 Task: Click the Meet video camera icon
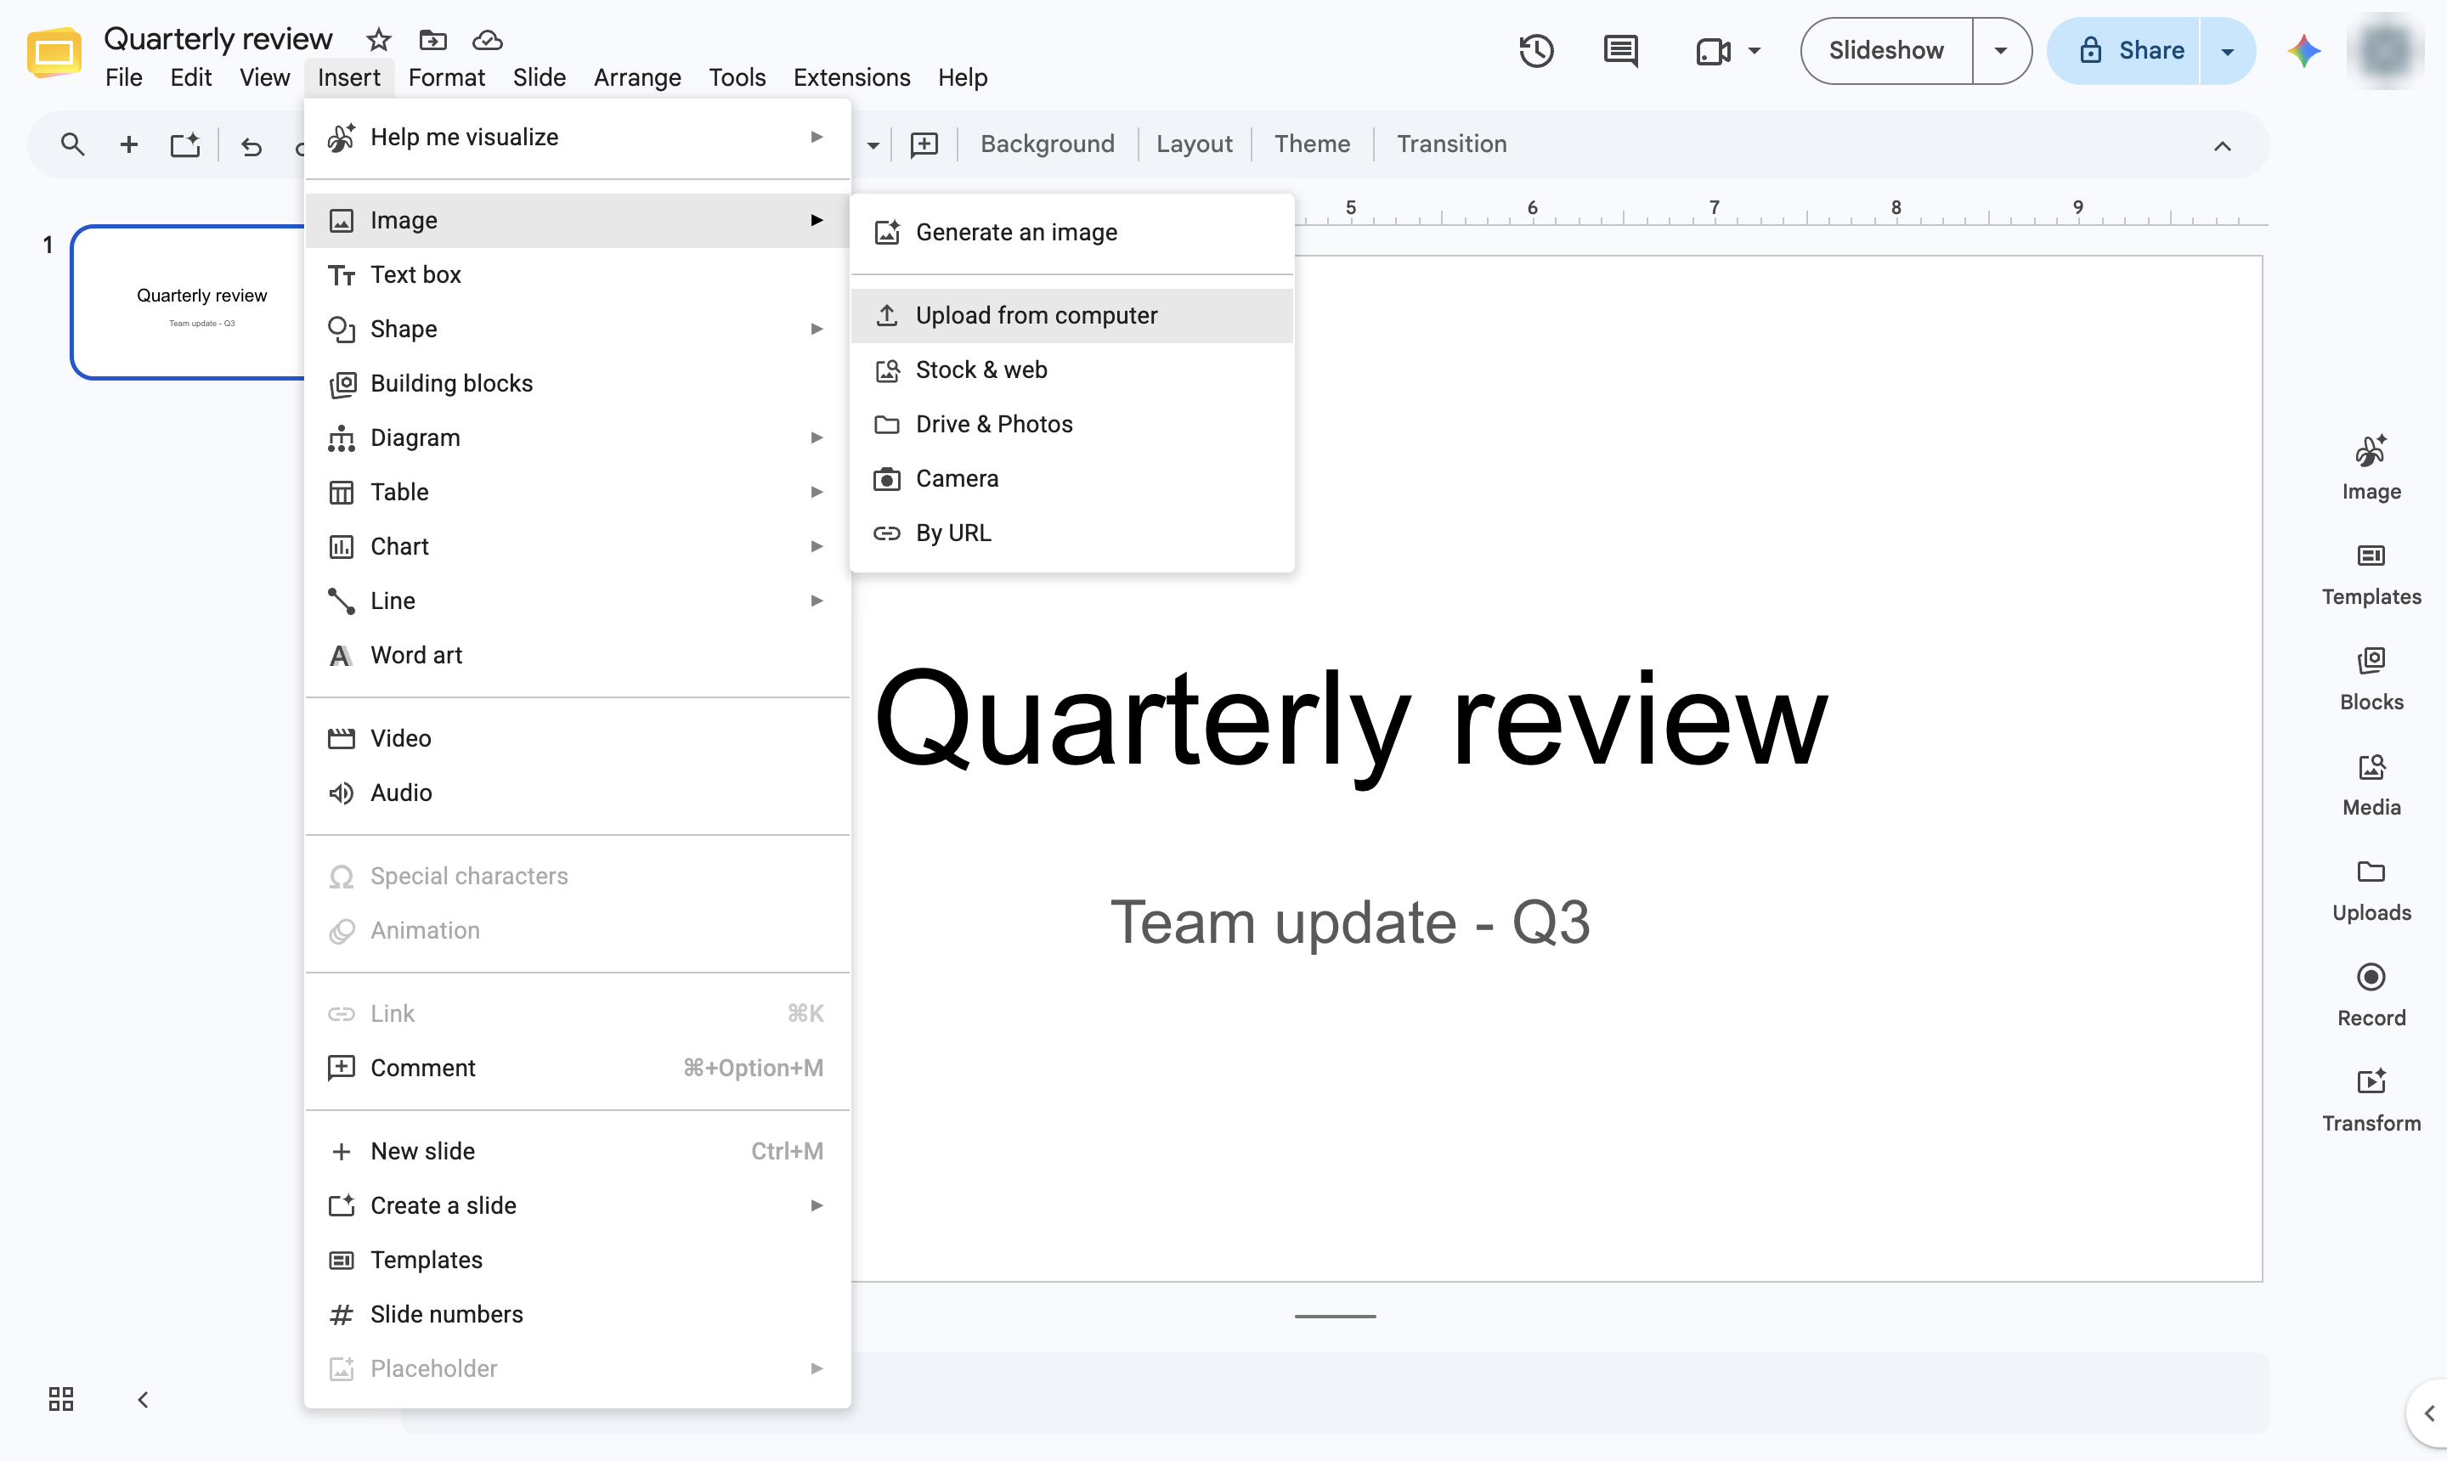pyautogui.click(x=1714, y=50)
